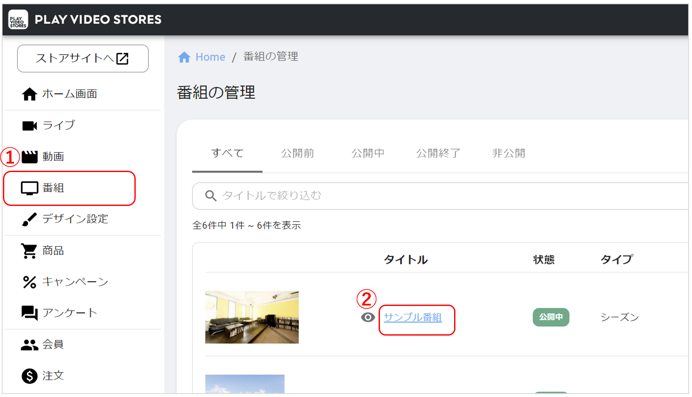Click the Home breadcrumb link

click(x=210, y=57)
